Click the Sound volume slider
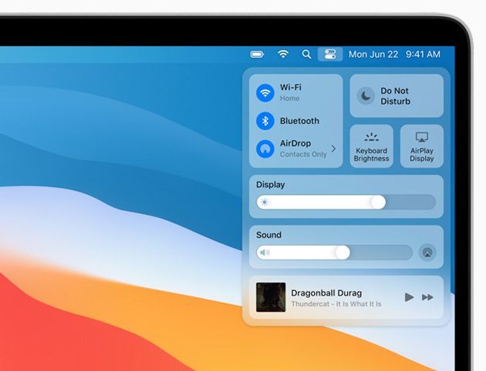Viewport: 486px width, 371px height. [334, 252]
